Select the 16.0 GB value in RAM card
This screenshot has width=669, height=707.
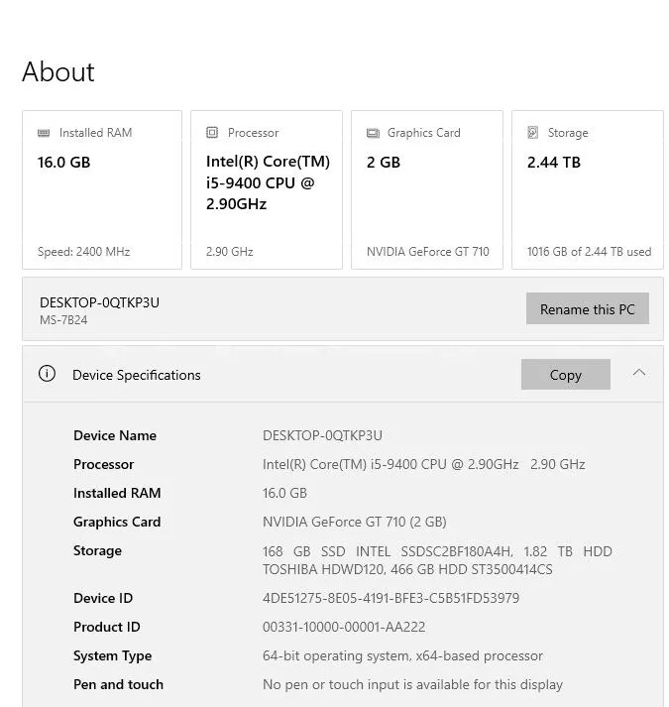[64, 163]
